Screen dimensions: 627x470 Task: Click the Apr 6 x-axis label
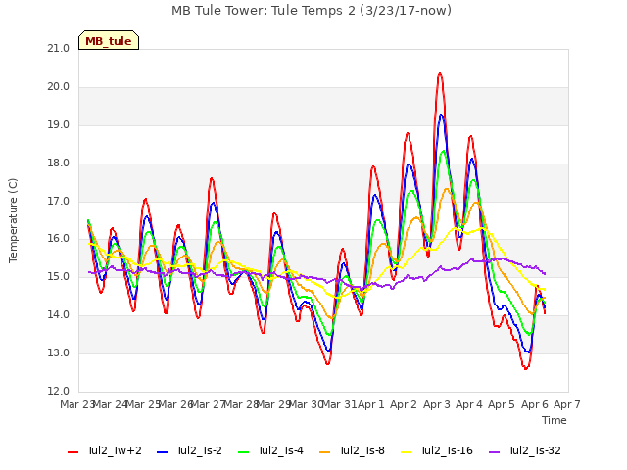pyautogui.click(x=535, y=404)
